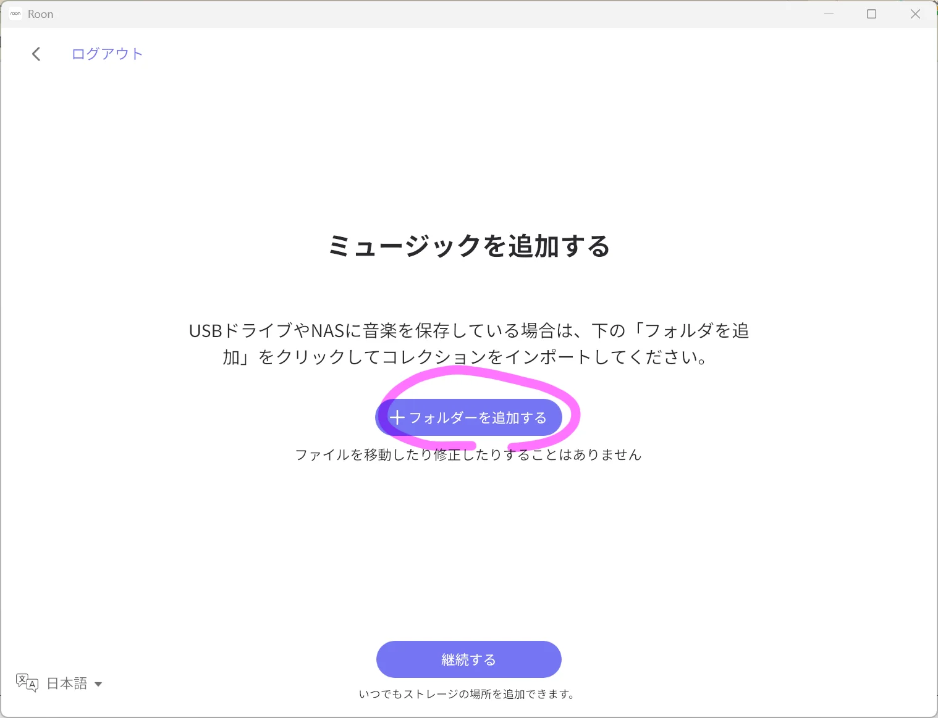Click the ファイルを移動したり note under the button
This screenshot has width=938, height=718.
(x=468, y=455)
